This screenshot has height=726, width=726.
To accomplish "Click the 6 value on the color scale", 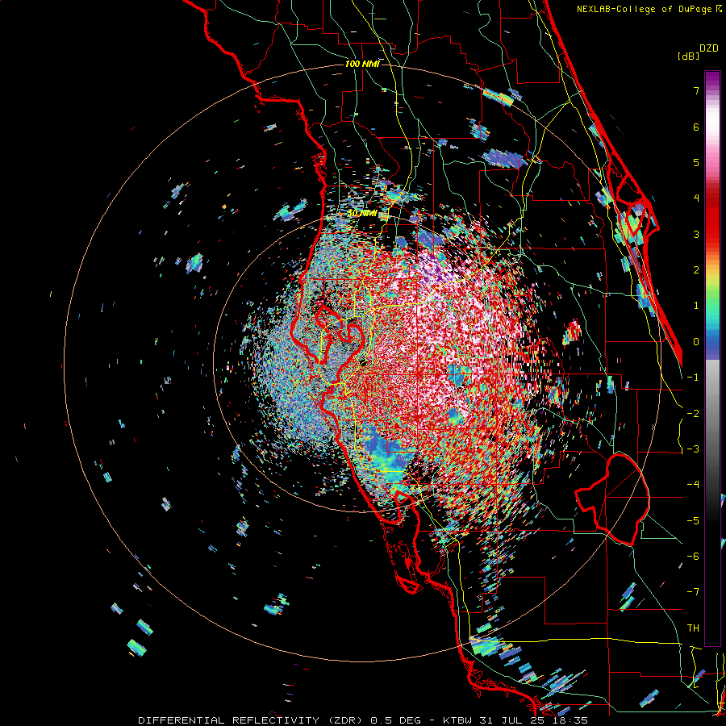I will (x=696, y=127).
